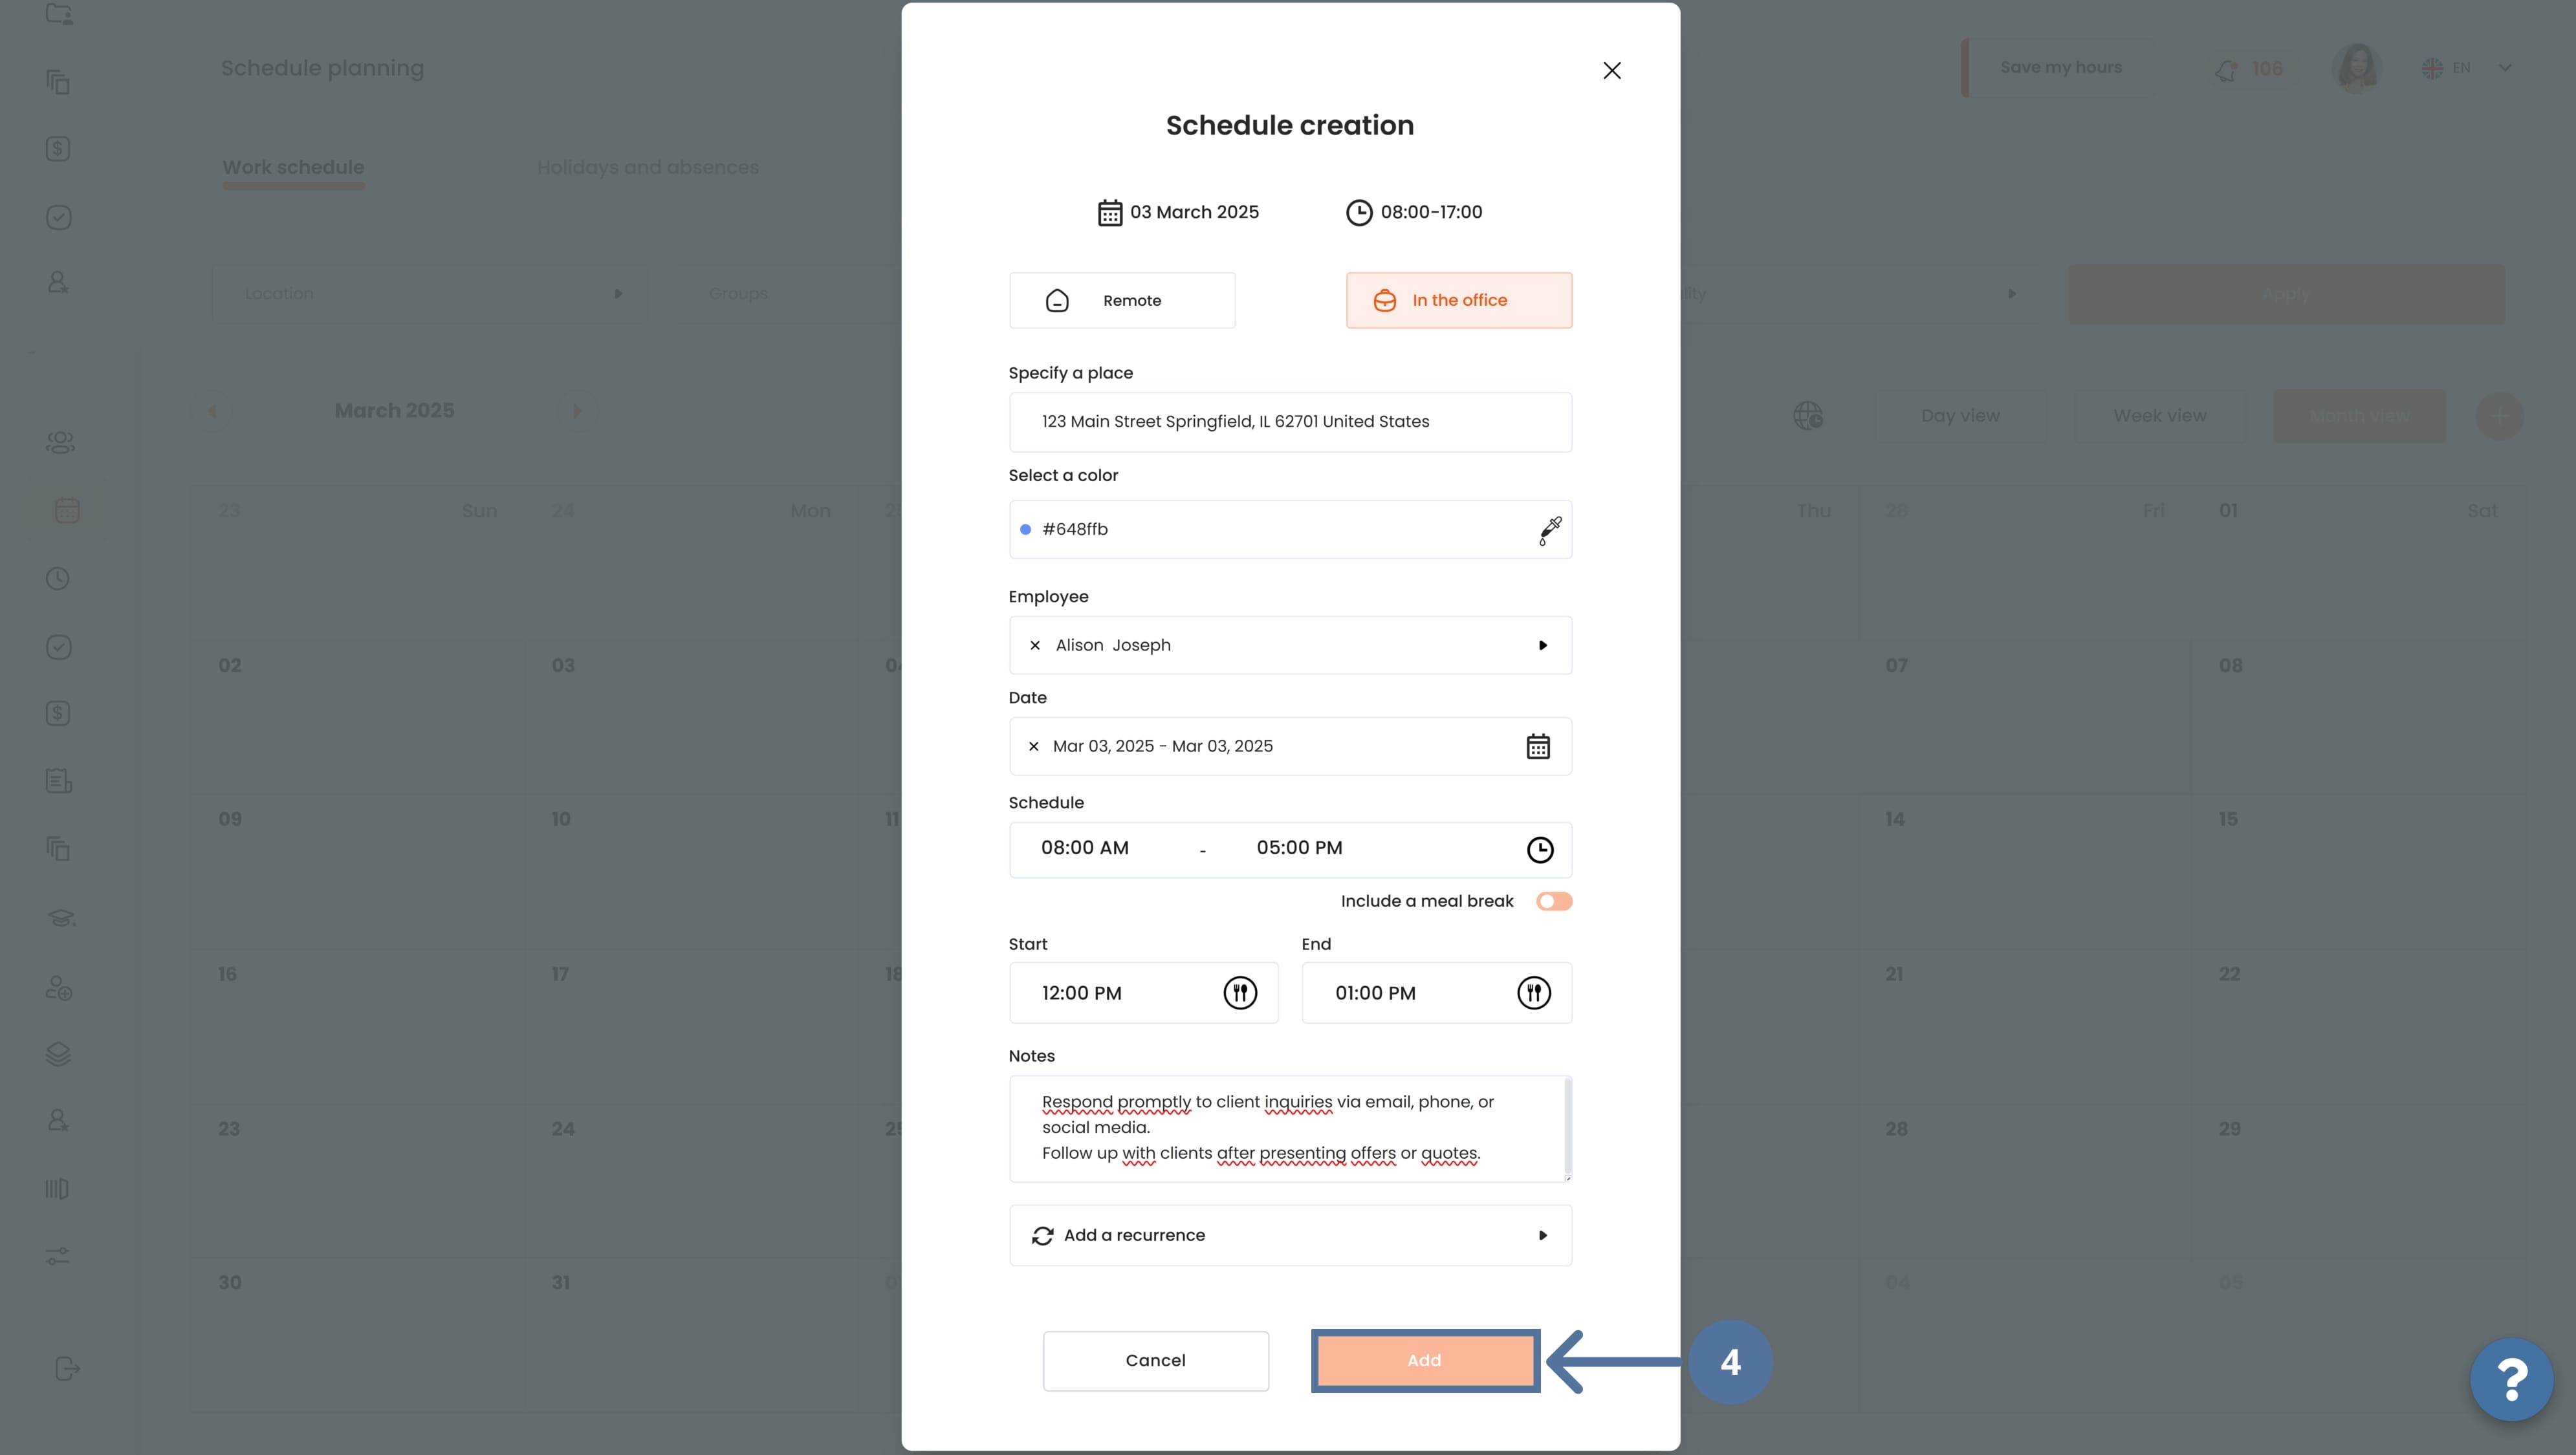The image size is (2576, 1455).
Task: Switch to Holidays and absences tab
Action: click(647, 168)
